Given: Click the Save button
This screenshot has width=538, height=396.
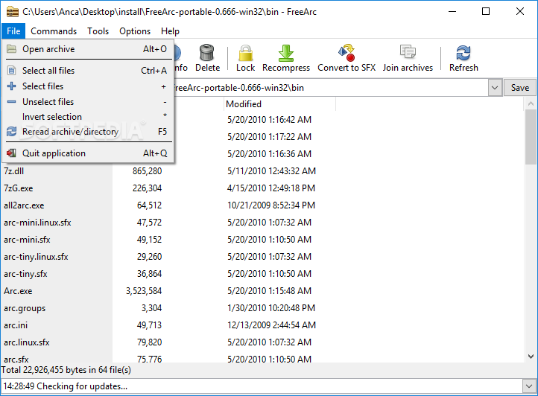Looking at the screenshot, I should coord(519,88).
